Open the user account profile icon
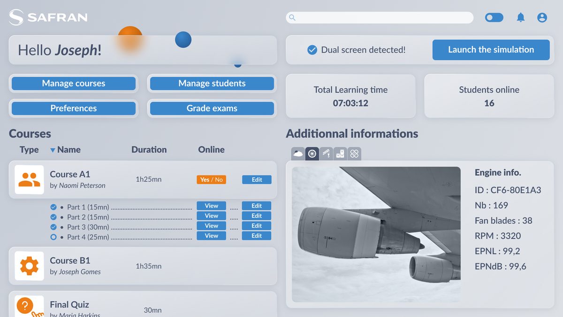Viewport: 563px width, 317px height. point(542,18)
